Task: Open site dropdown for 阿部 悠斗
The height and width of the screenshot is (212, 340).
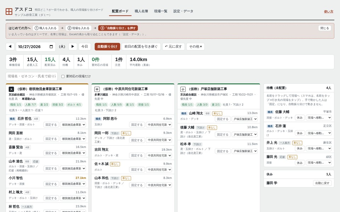Action: [x=159, y=125]
